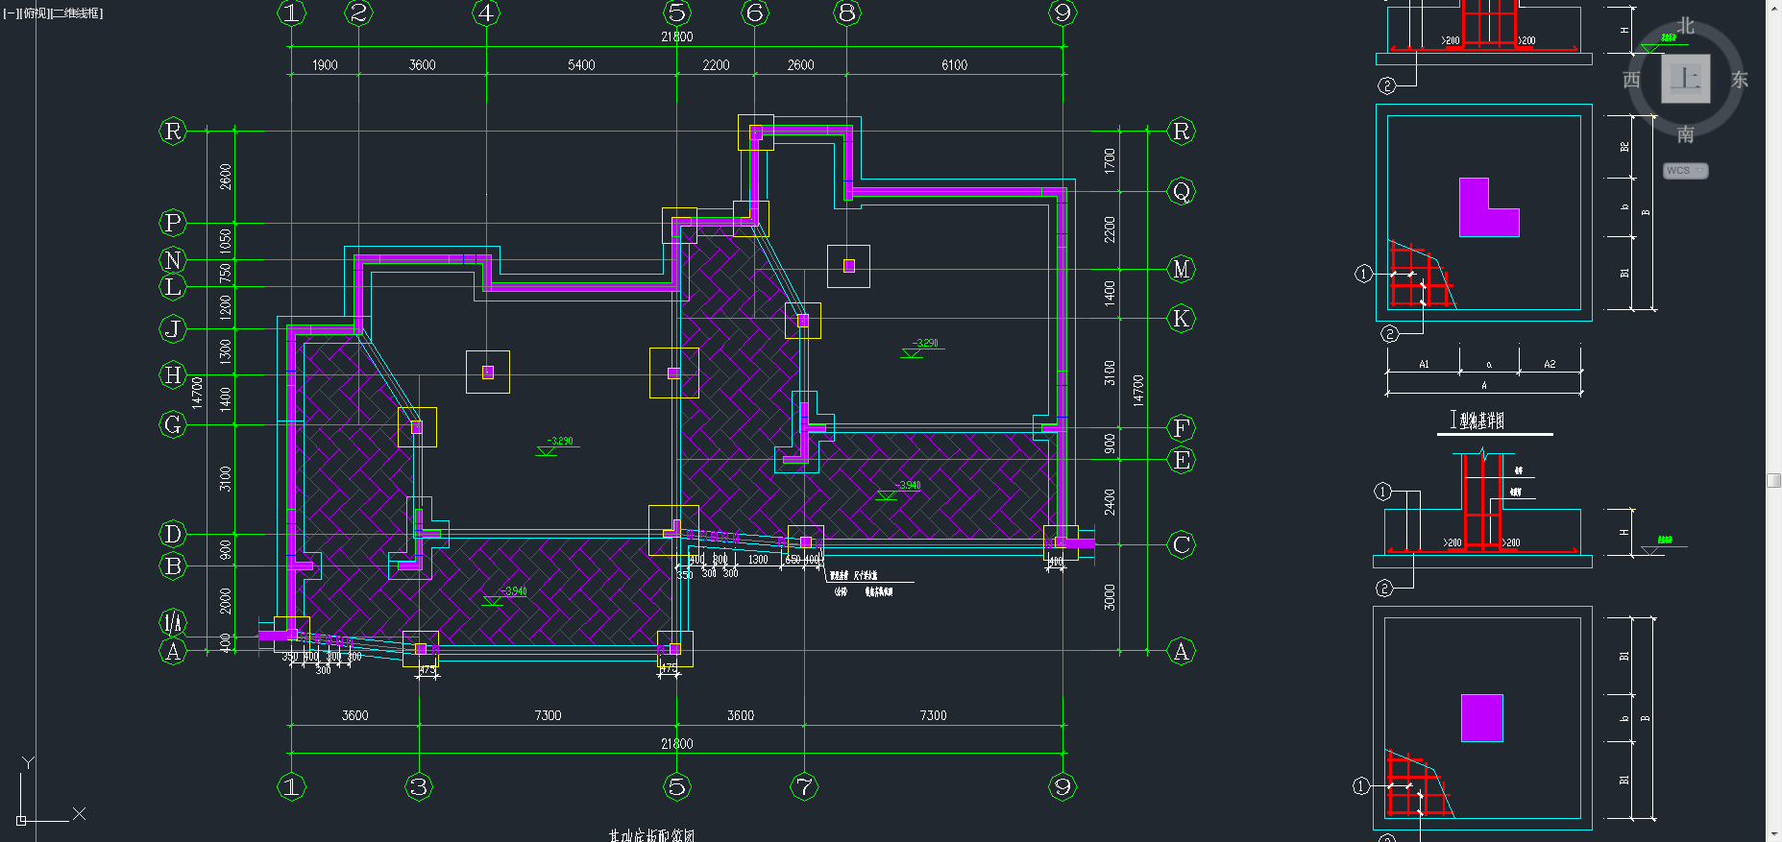Image resolution: width=1782 pixels, height=842 pixels.
Task: Select grid axis bubble Q
Action: point(1182,191)
